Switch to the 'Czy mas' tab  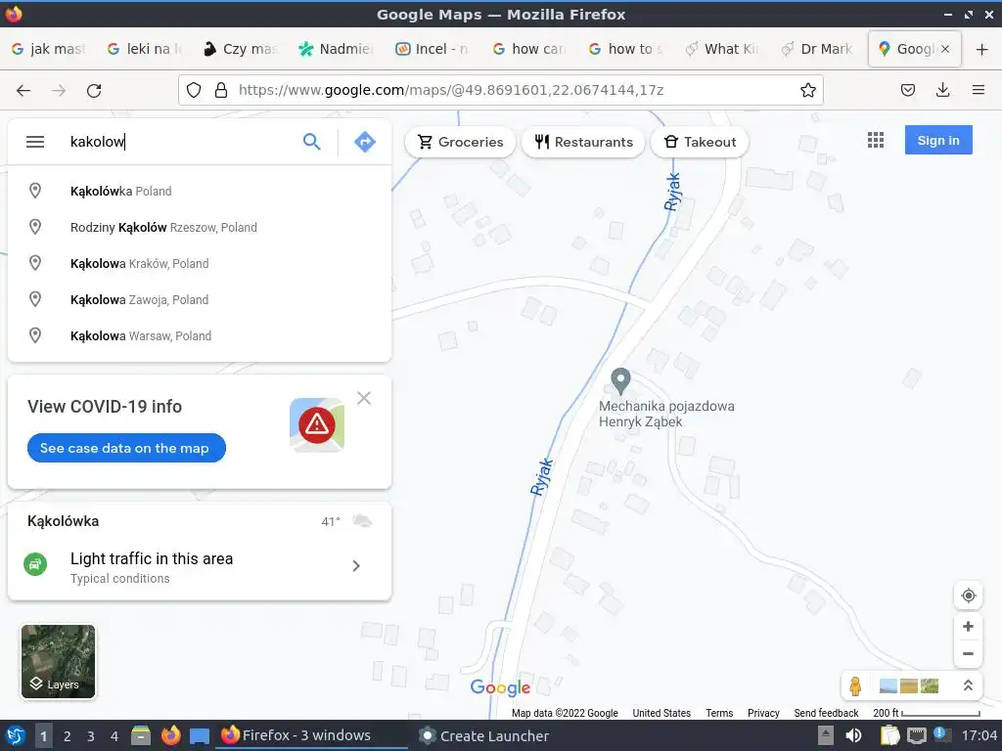pos(241,49)
